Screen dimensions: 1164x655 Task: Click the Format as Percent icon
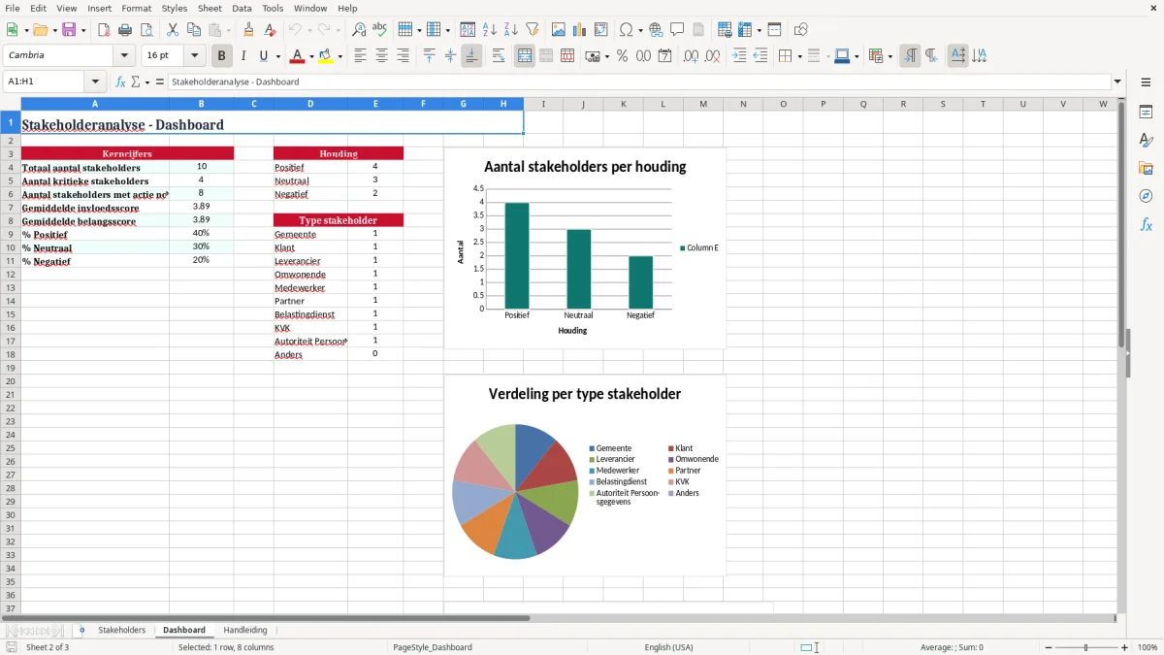(x=622, y=56)
